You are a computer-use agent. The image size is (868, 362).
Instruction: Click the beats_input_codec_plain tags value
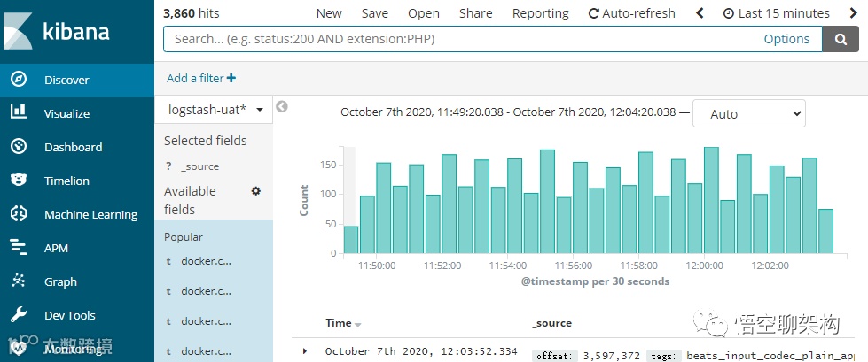(x=770, y=356)
